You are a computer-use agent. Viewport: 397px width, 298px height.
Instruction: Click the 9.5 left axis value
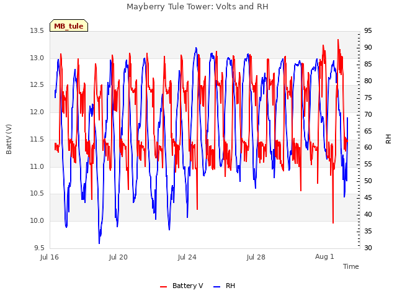(x=39, y=248)
